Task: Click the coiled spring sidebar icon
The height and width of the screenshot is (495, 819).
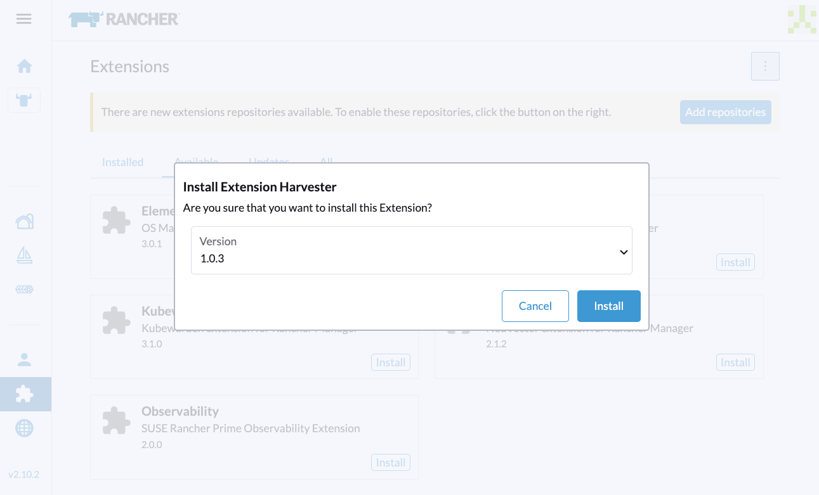Action: (x=24, y=289)
